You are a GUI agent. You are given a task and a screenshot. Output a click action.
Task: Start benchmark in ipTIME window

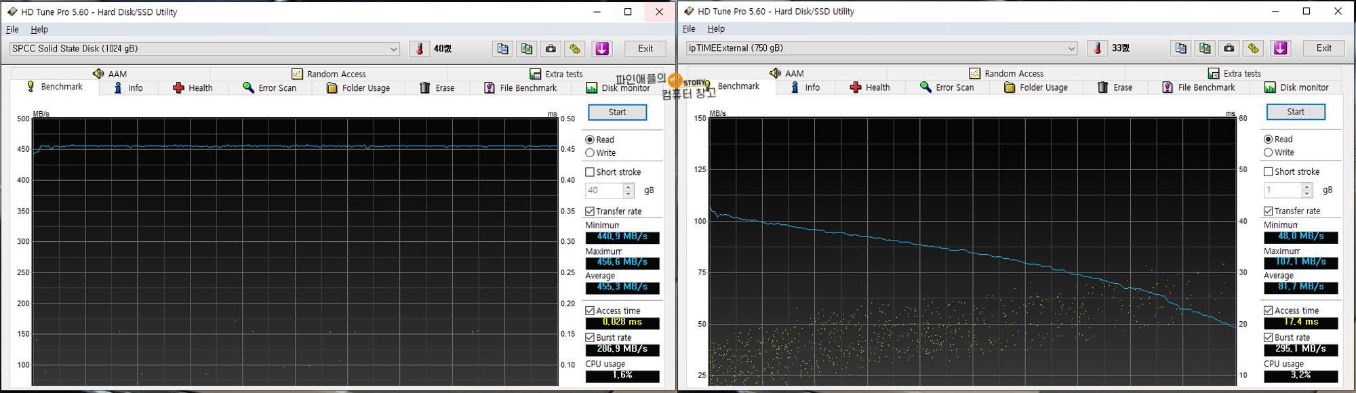1296,112
